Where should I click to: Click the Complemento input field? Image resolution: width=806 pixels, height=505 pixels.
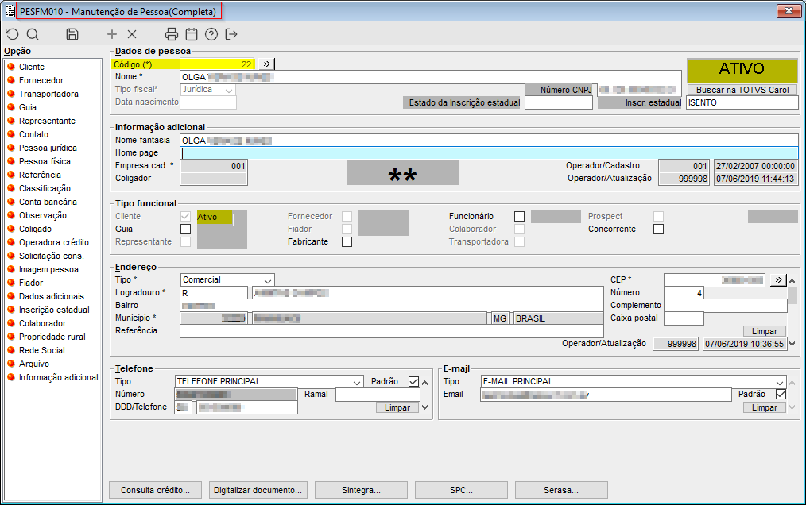(725, 305)
